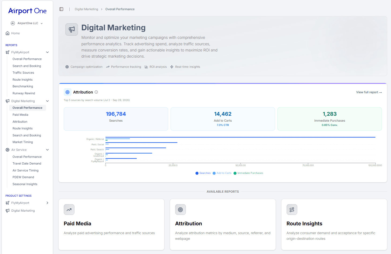This screenshot has height=254, width=391.
Task: Go to the Home page link
Action: pyautogui.click(x=16, y=33)
